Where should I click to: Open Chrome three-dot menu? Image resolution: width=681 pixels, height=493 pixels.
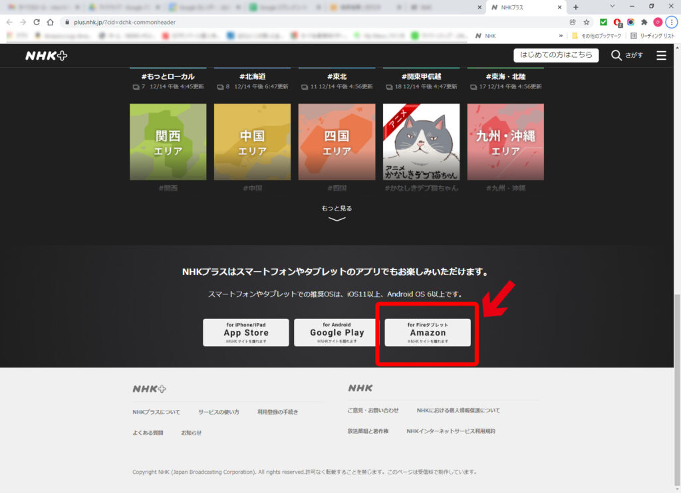click(x=672, y=22)
